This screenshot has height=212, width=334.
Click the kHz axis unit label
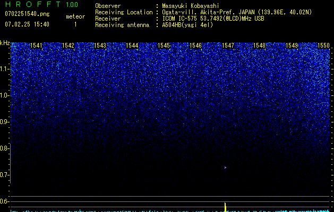coord(5,43)
